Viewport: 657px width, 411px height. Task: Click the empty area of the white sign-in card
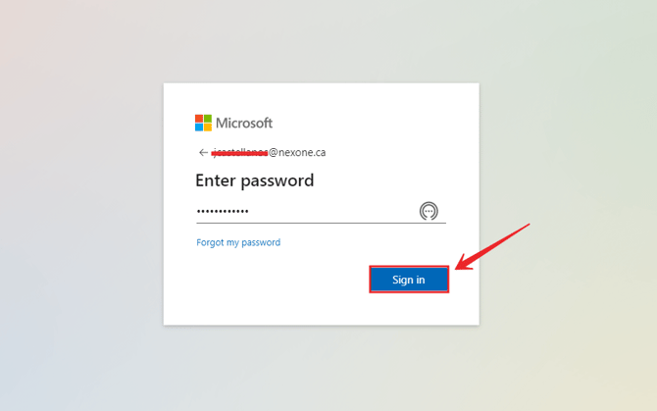click(294, 294)
